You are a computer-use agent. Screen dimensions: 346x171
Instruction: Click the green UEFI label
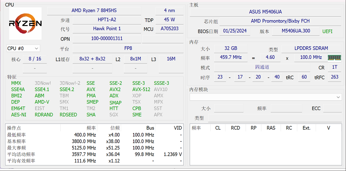click(x=328, y=31)
